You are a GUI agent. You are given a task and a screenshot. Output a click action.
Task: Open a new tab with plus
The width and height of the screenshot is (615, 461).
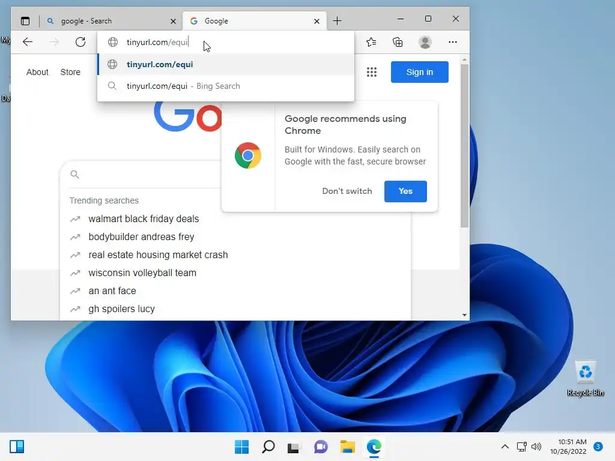337,21
